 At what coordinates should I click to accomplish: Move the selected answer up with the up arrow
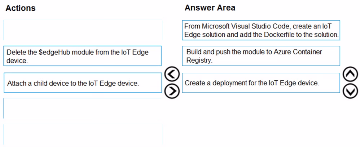coord(350,74)
